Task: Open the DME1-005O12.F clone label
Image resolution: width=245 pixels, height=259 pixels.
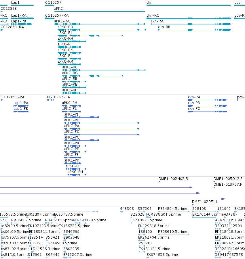Action: 228,179
